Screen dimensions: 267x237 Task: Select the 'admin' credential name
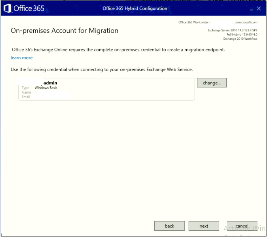[50, 83]
